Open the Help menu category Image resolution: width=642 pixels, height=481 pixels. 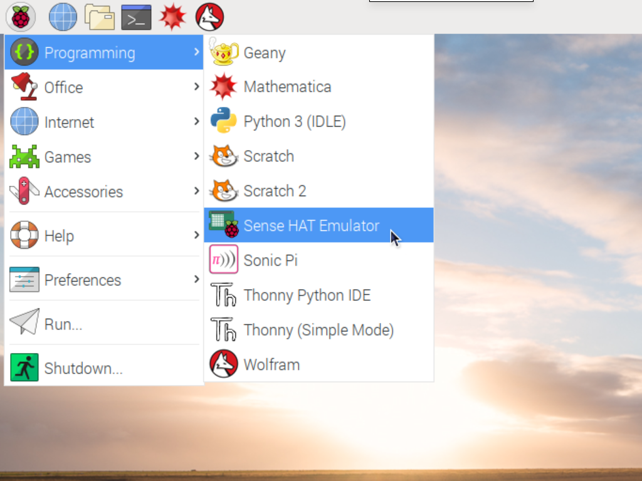click(104, 235)
